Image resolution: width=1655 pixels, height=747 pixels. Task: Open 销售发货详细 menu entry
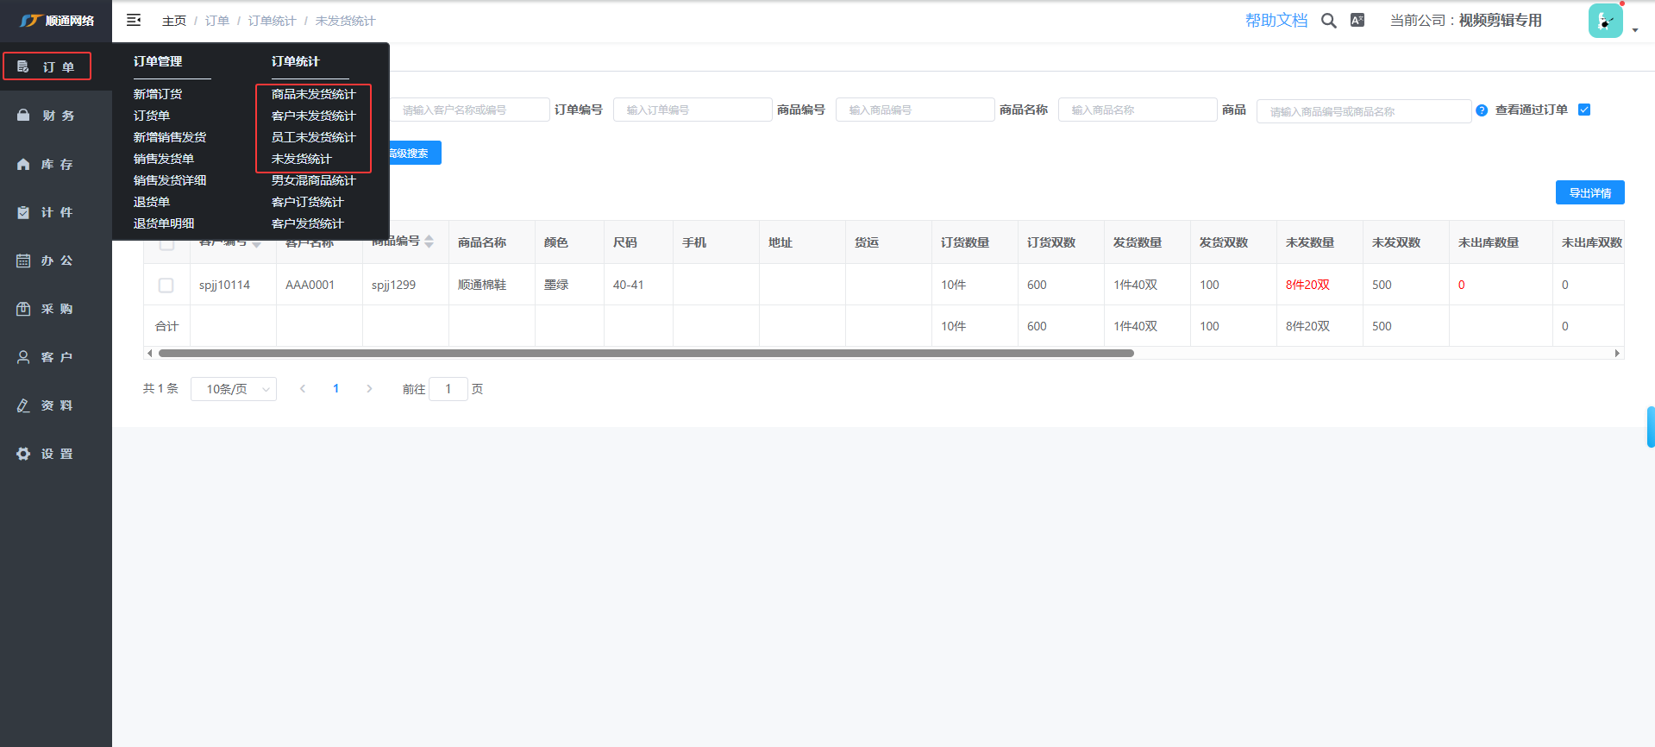tap(170, 180)
